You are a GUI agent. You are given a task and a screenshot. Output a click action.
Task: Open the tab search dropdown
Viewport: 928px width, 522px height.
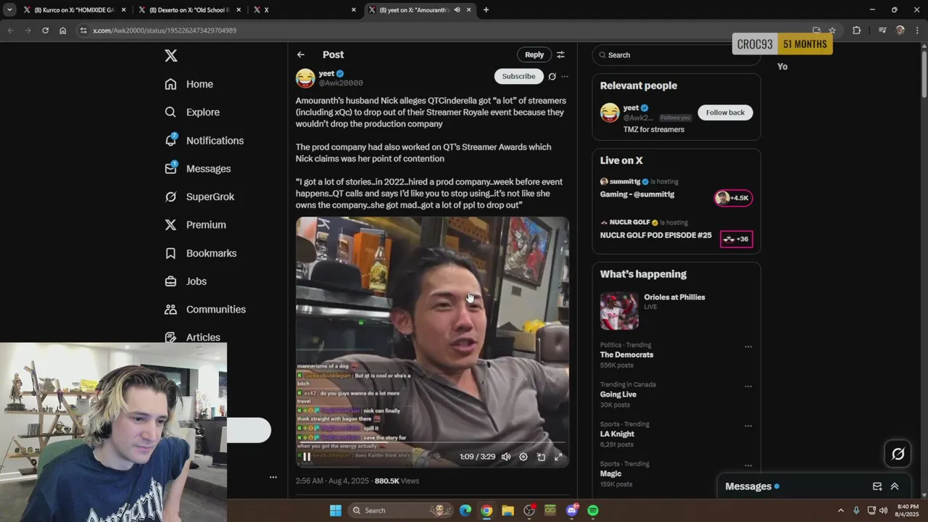9,10
